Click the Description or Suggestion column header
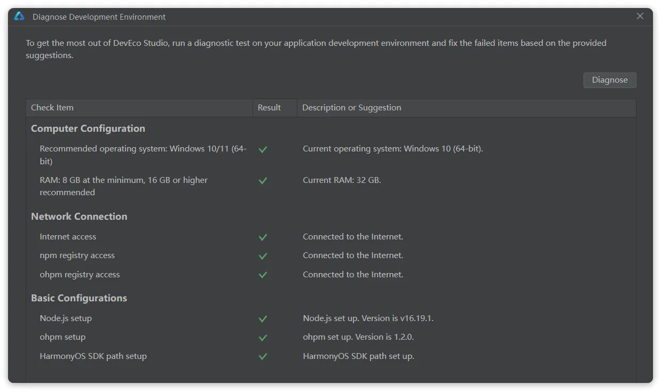Image resolution: width=661 pixels, height=392 pixels. click(351, 108)
